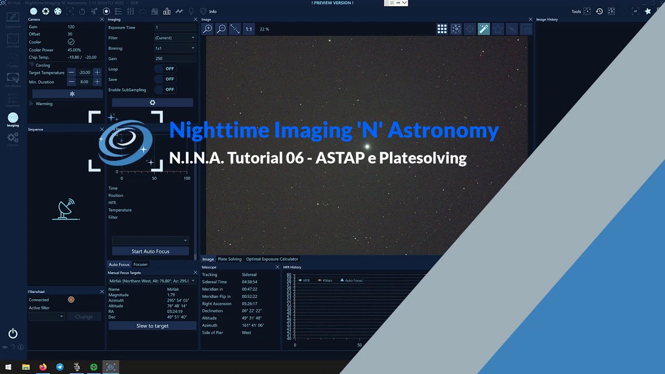Click the star icon in Tools
This screenshot has height=374, width=665.
coord(648,11)
